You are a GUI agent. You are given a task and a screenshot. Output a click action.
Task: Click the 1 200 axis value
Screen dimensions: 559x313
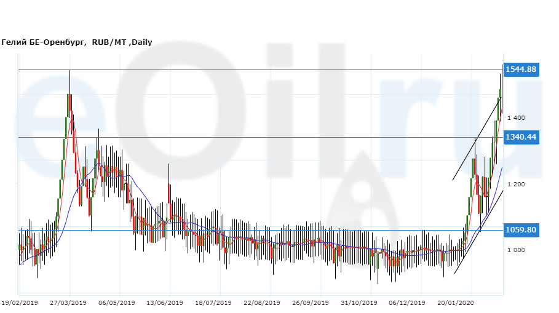coord(517,184)
